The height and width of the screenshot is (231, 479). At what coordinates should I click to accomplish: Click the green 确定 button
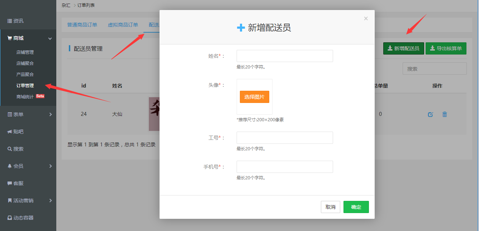pyautogui.click(x=356, y=207)
